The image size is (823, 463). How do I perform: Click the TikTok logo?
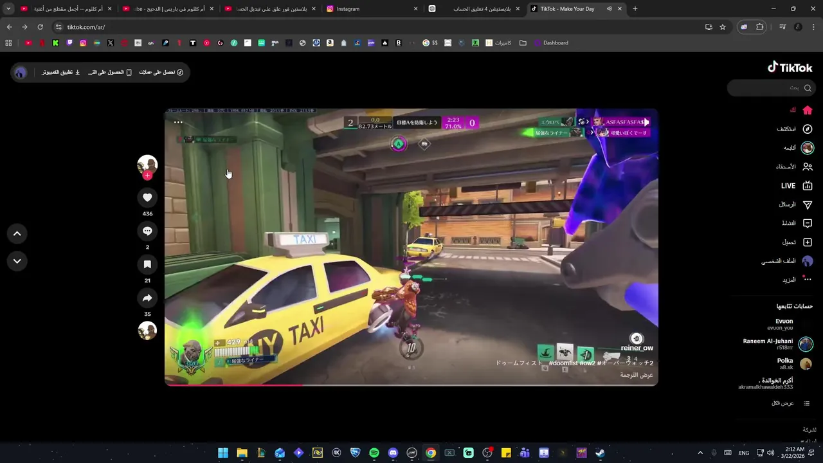[790, 68]
